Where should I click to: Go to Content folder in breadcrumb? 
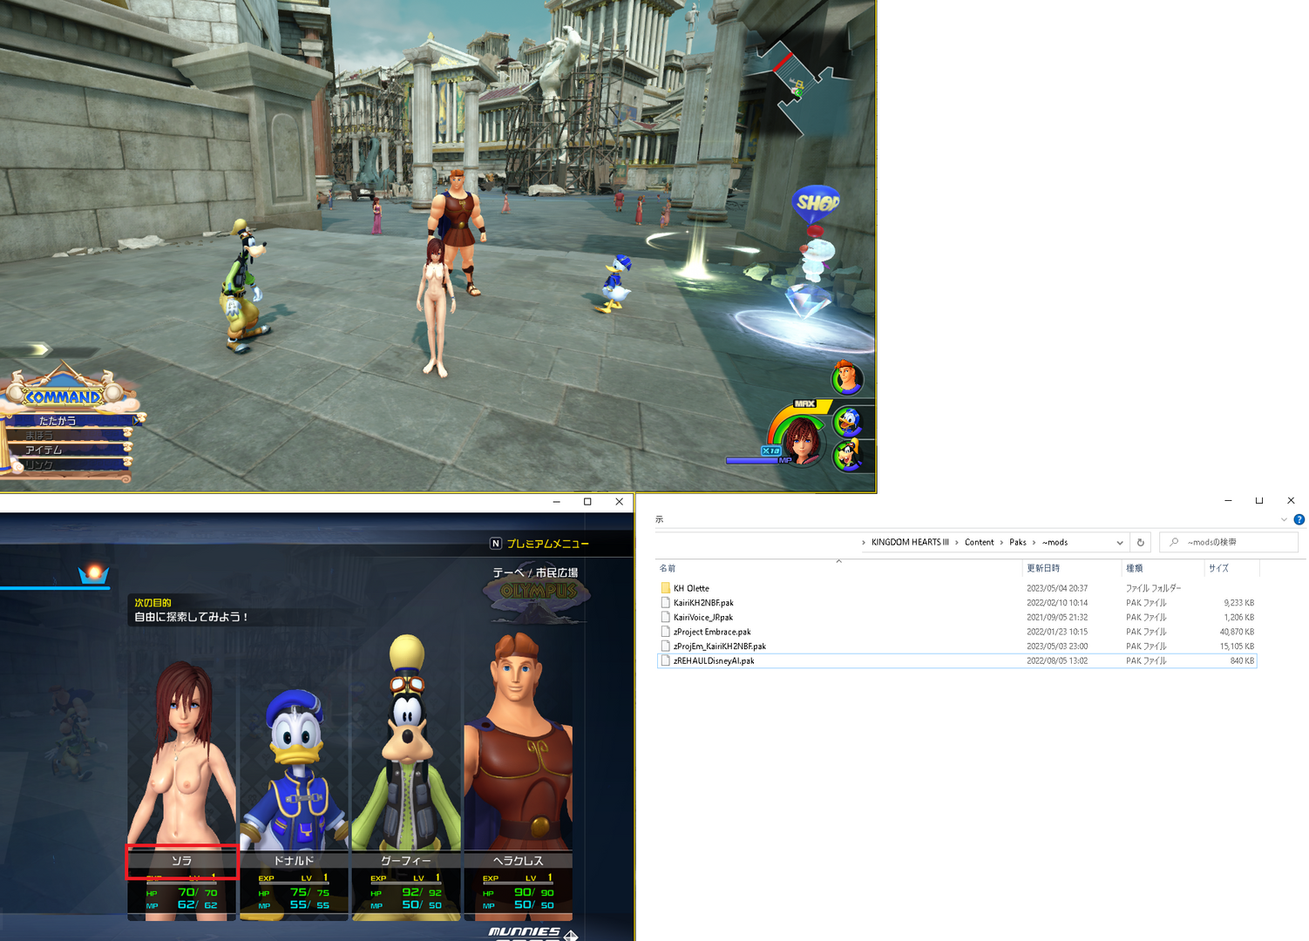coord(979,542)
